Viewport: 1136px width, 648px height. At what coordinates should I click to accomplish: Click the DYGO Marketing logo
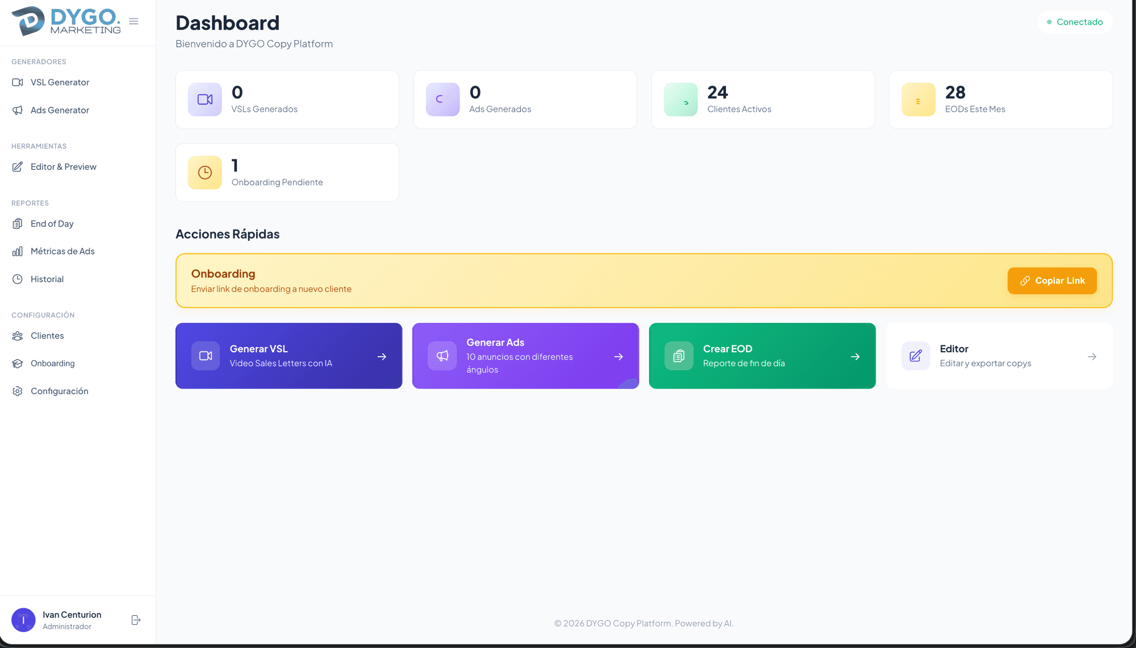point(66,21)
